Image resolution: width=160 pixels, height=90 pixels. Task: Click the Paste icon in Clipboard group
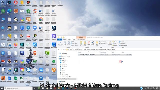(x=69, y=43)
